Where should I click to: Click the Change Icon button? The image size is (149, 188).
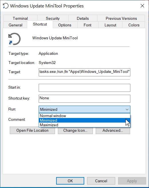[x=75, y=130]
